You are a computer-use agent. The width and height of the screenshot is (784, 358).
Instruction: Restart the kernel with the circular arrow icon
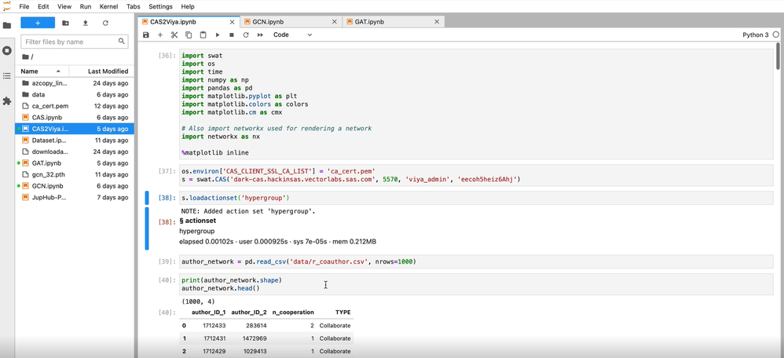246,35
